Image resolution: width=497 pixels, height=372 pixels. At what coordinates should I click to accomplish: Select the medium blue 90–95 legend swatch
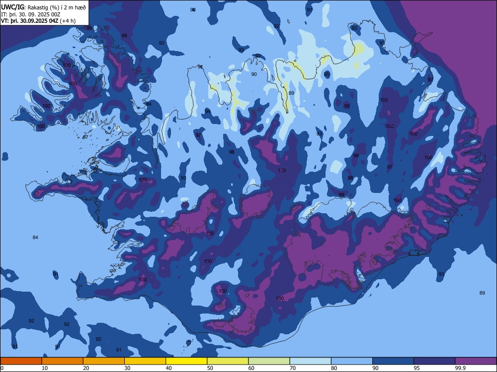[x=393, y=361]
